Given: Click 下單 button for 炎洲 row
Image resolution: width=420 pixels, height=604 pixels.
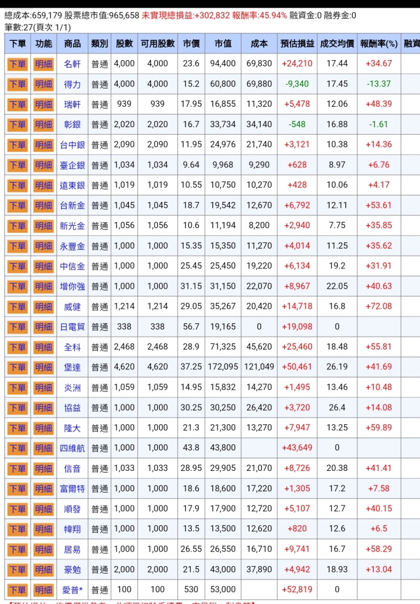Looking at the screenshot, I should pyautogui.click(x=17, y=387).
